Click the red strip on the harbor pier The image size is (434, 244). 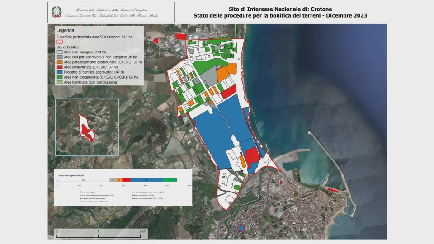tap(333, 190)
